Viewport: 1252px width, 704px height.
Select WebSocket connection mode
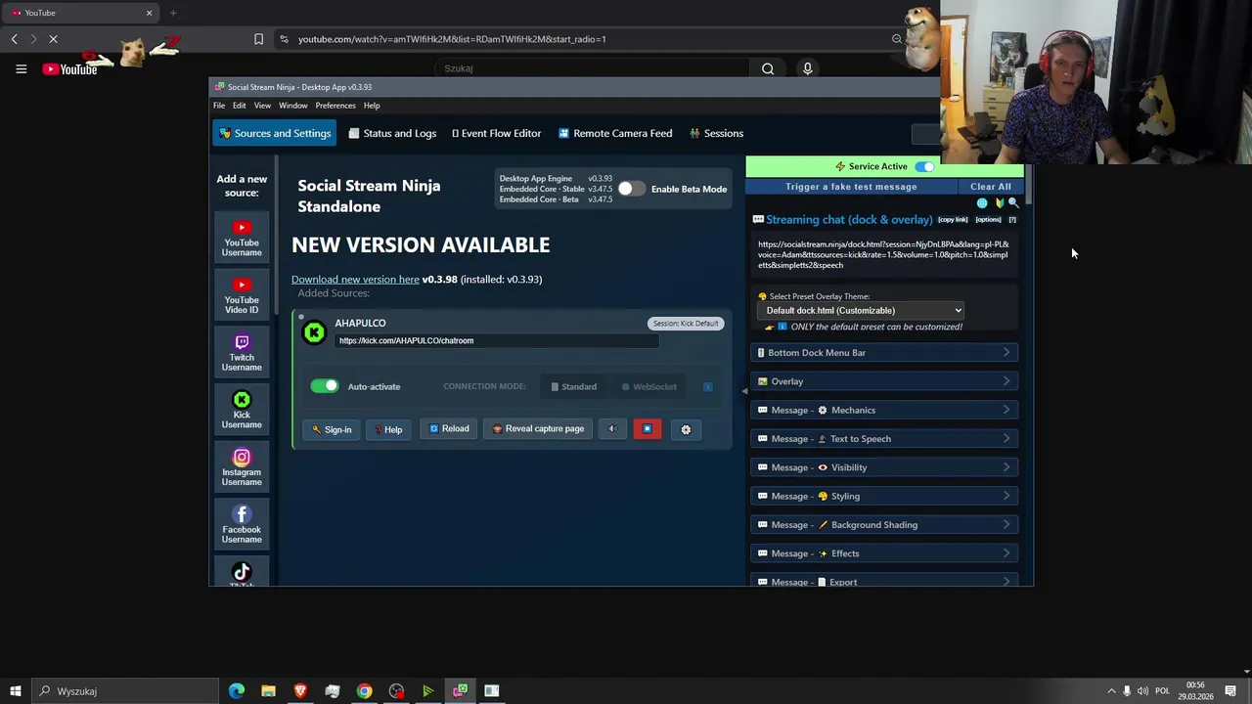649,386
